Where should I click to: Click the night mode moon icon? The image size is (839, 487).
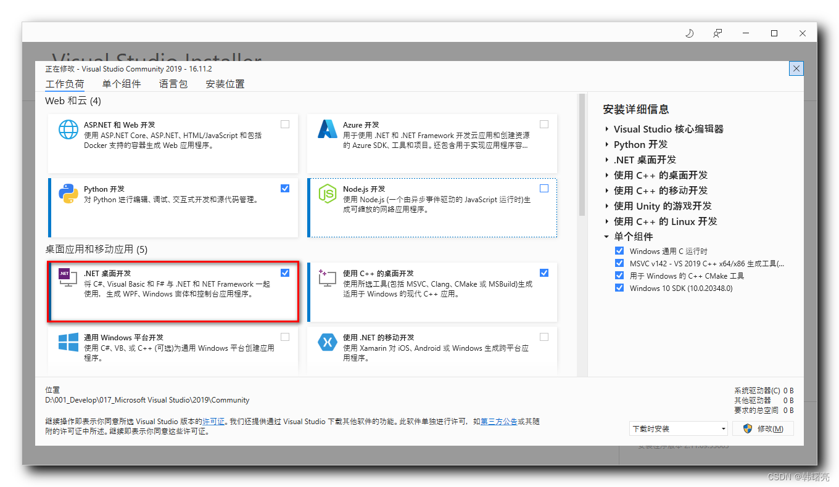pos(690,33)
